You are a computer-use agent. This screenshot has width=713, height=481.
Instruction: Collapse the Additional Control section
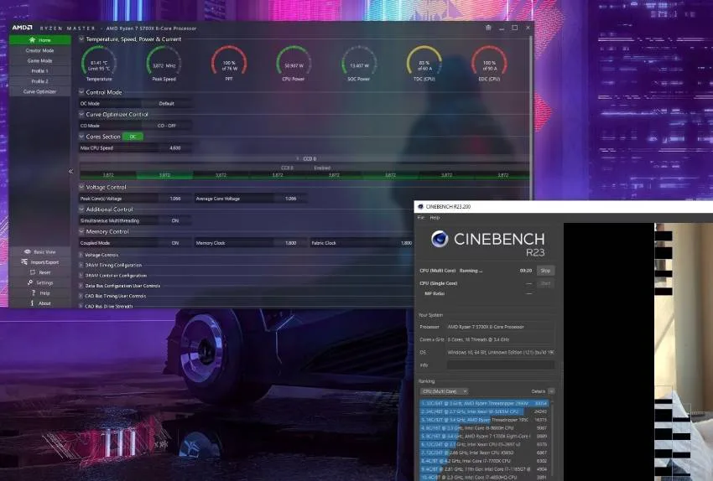(81, 209)
